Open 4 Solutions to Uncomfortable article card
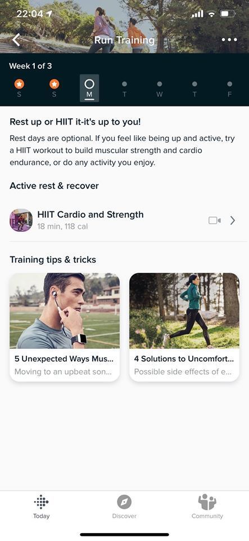This screenshot has height=541, width=249. [184, 327]
